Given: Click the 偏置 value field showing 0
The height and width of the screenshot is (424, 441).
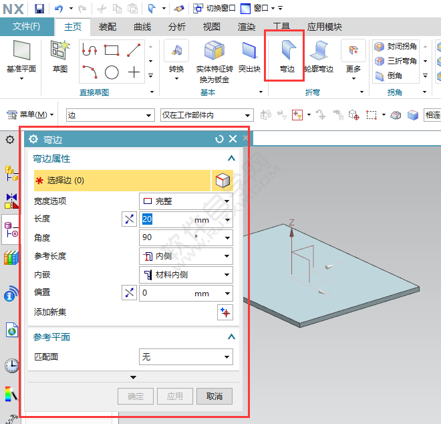Looking at the screenshot, I should click(186, 293).
